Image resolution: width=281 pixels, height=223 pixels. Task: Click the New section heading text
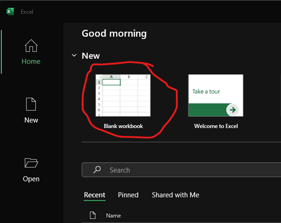tap(91, 56)
